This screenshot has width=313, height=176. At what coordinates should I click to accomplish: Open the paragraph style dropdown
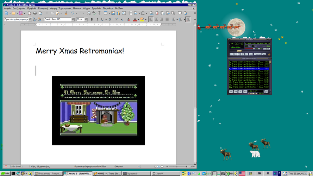coord(30,20)
